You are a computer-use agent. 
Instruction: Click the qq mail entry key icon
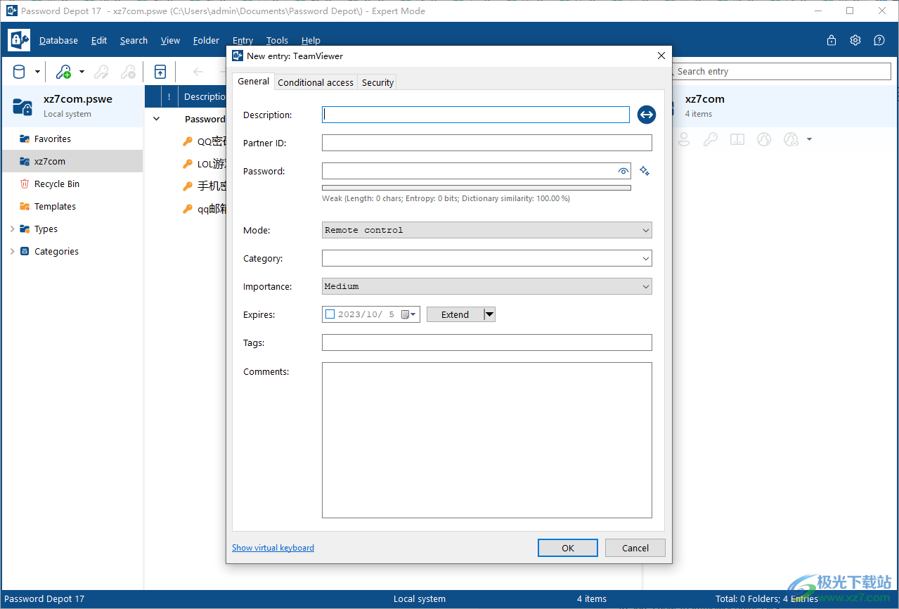pyautogui.click(x=188, y=209)
